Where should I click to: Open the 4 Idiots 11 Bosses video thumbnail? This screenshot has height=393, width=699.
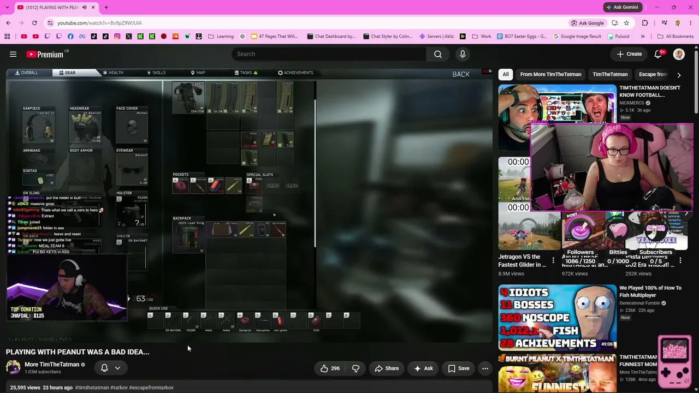[x=557, y=317]
